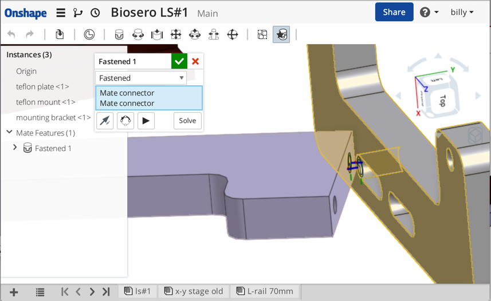491x301 pixels.
Task: Switch to the L-rail 70mm tab
Action: [265, 291]
